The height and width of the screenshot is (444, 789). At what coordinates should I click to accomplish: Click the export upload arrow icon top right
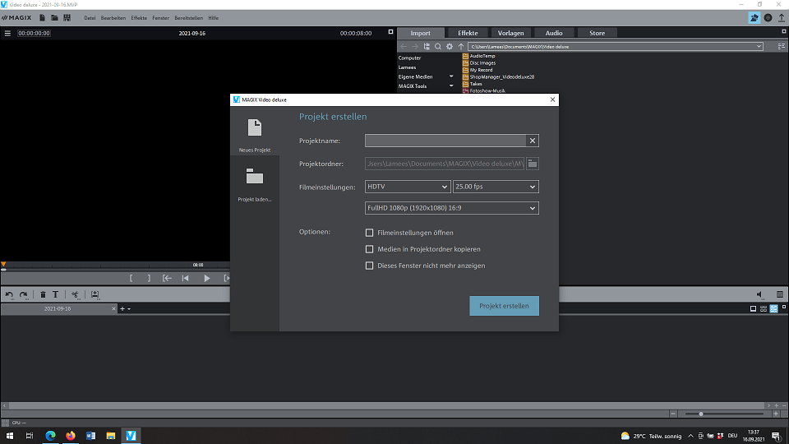(x=782, y=17)
